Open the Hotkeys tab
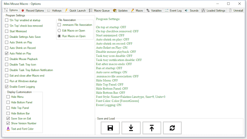The height and width of the screenshot is (139, 247). click(x=54, y=11)
